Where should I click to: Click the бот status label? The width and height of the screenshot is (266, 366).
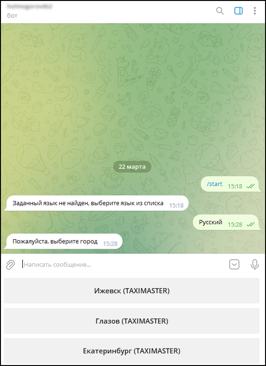pyautogui.click(x=12, y=15)
